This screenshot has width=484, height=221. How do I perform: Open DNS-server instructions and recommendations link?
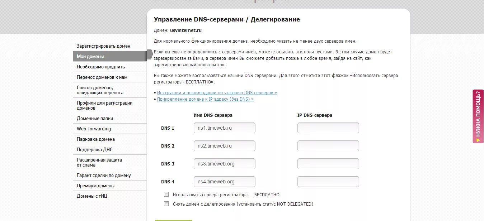217,92
